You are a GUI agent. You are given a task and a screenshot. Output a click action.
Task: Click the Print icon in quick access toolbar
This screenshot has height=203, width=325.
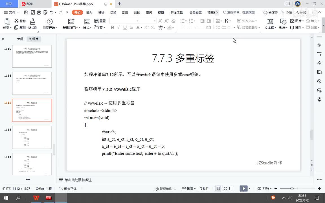(39, 12)
